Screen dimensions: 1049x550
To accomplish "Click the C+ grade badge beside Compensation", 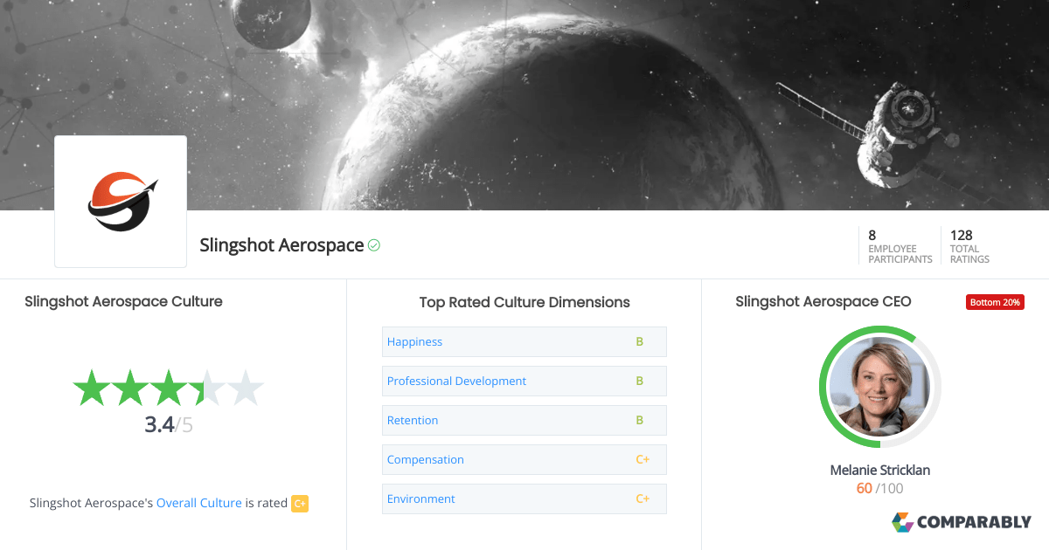I will [643, 459].
